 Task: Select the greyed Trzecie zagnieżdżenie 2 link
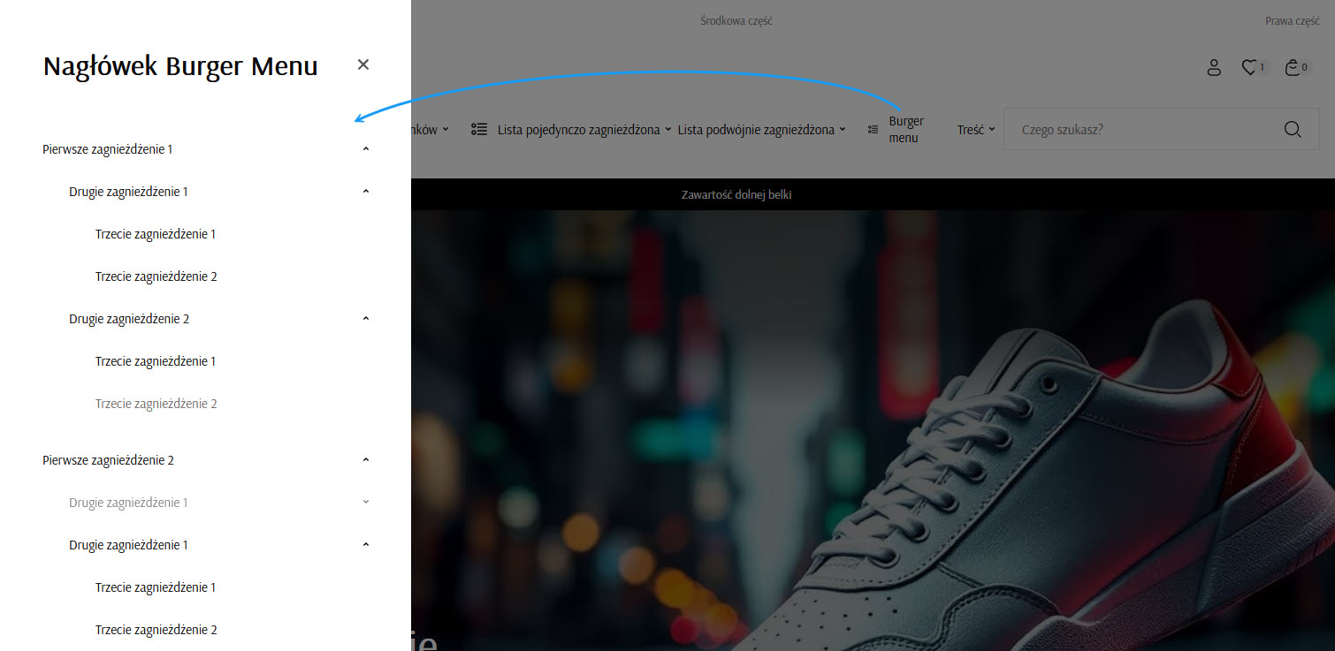point(156,404)
